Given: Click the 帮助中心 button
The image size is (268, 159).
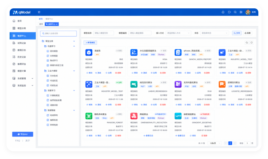Looking at the screenshot, I should tap(22, 134).
